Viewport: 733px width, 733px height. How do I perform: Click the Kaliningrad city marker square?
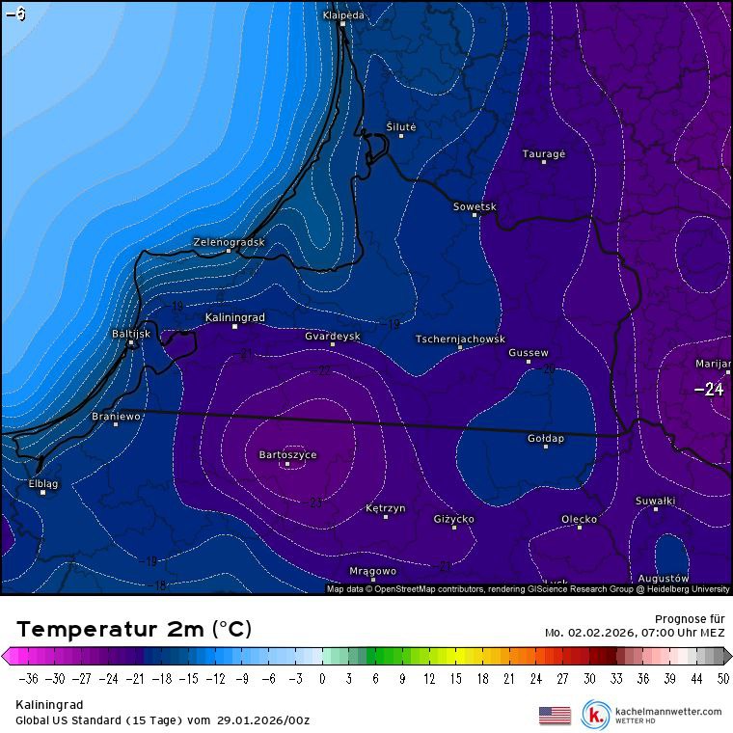(234, 326)
